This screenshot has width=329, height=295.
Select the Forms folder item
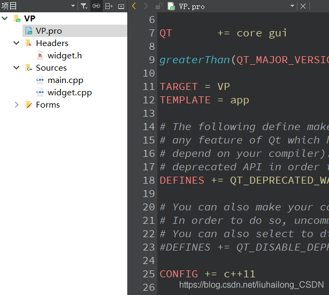48,105
